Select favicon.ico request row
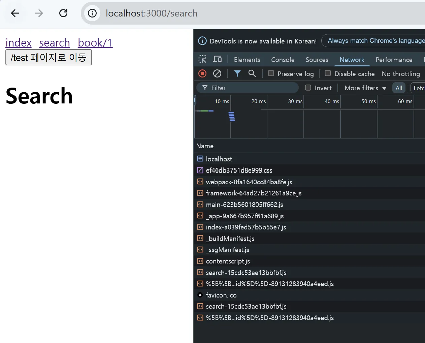This screenshot has height=343, width=425. (x=309, y=295)
